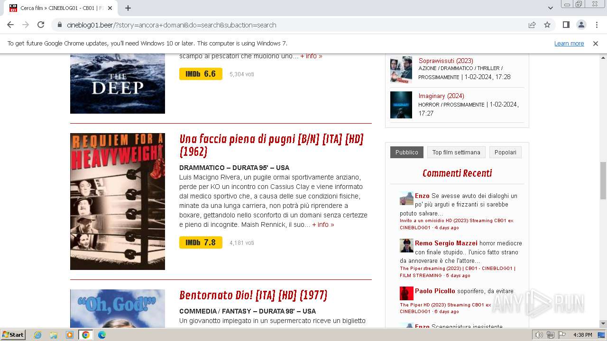607x341 pixels.
Task: Launch Microsoft Edge from the taskbar
Action: tap(101, 335)
